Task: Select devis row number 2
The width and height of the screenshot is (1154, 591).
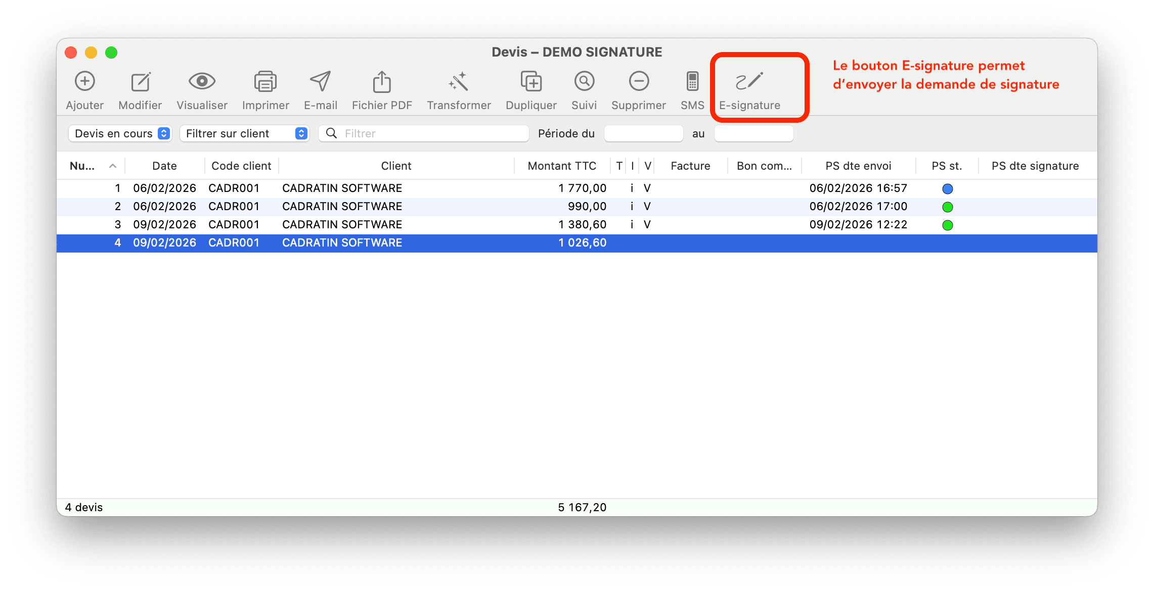Action: 342,207
